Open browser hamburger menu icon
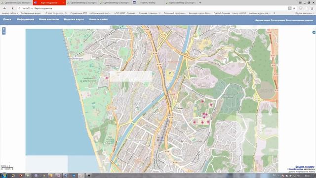The width and height of the screenshot is (316, 178). pyautogui.click(x=300, y=2)
